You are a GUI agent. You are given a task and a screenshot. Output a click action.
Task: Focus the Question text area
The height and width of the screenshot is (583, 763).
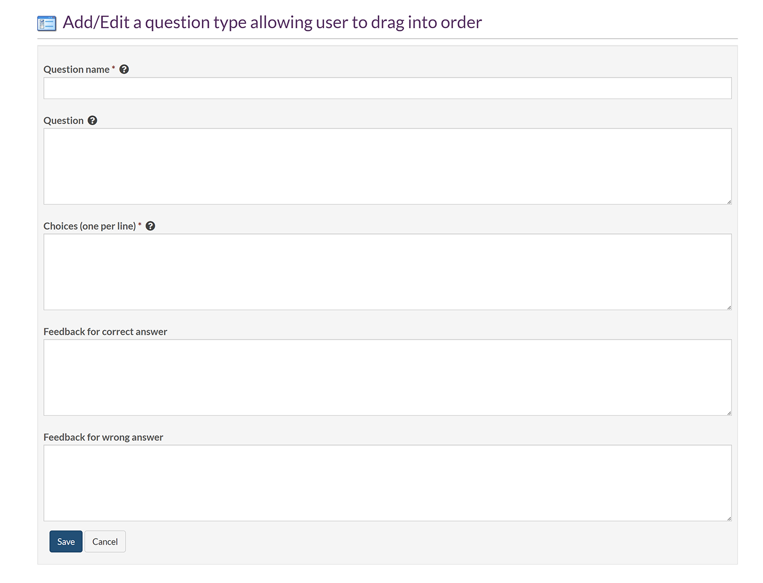387,166
